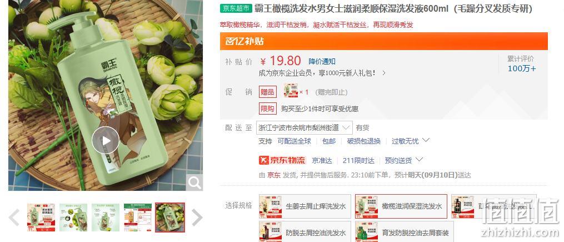Open the magnifier zoom icon on product image

click(x=194, y=183)
